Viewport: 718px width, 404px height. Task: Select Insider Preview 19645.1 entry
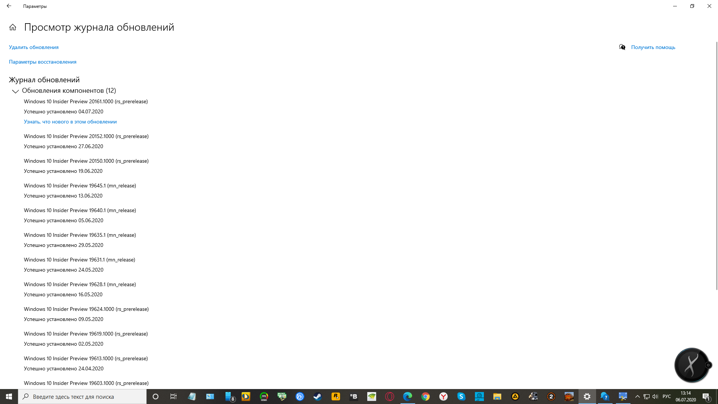[x=80, y=186]
